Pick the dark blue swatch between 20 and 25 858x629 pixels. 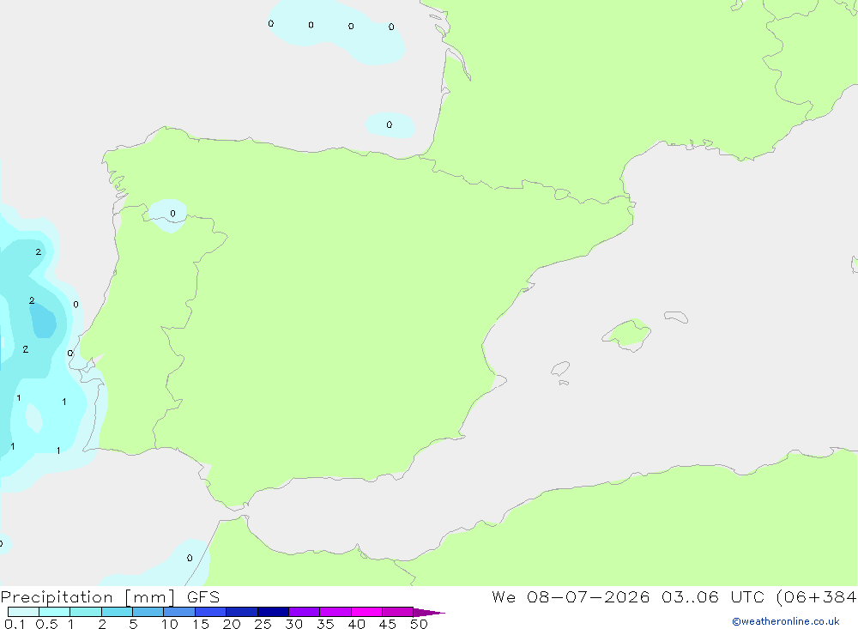click(242, 612)
